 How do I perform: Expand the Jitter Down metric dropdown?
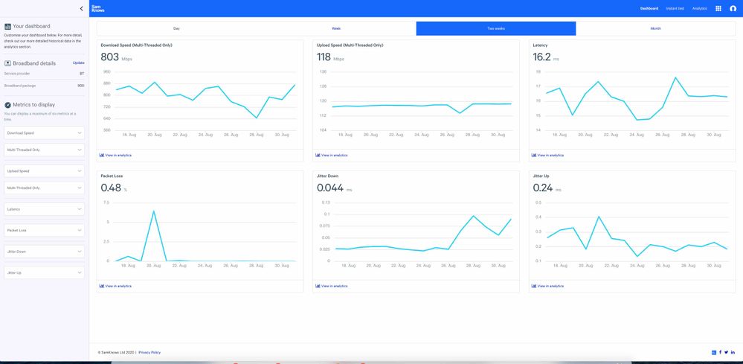44,252
